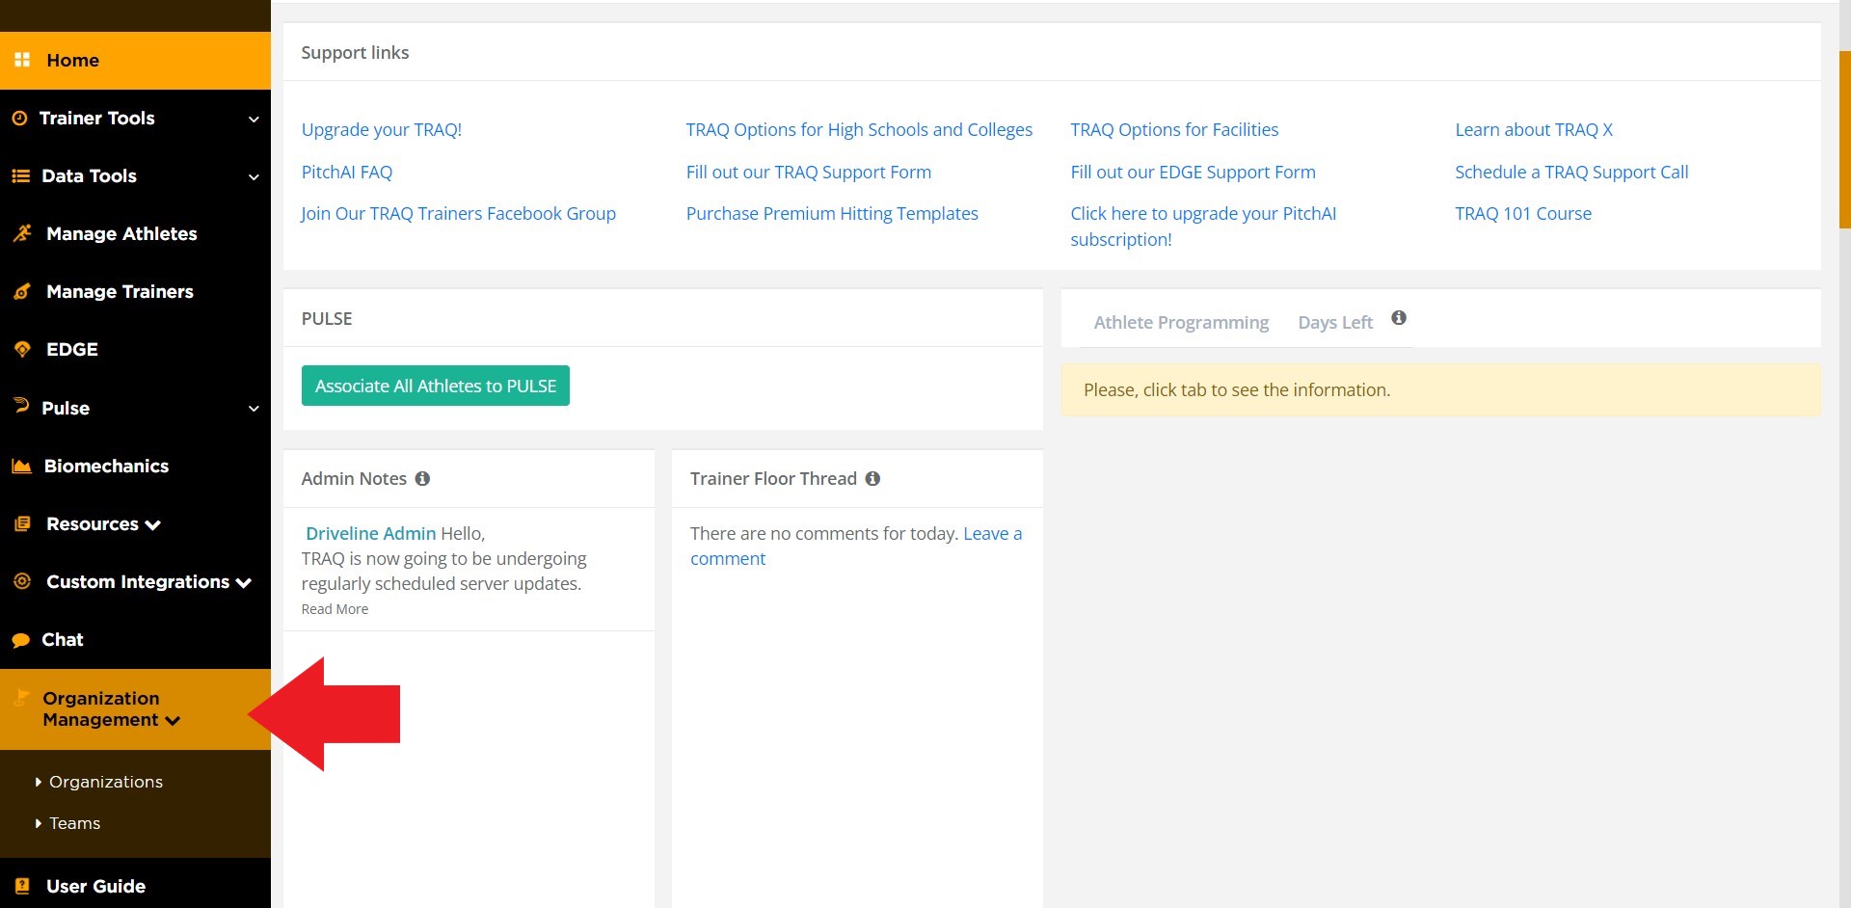The image size is (1851, 908).
Task: Click the Data Tools list icon
Action: (x=20, y=175)
